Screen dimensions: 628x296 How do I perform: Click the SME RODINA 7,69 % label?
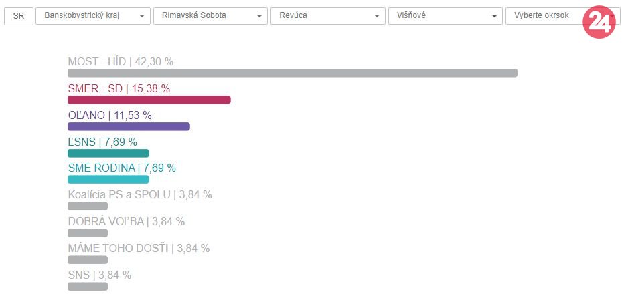[122, 168]
